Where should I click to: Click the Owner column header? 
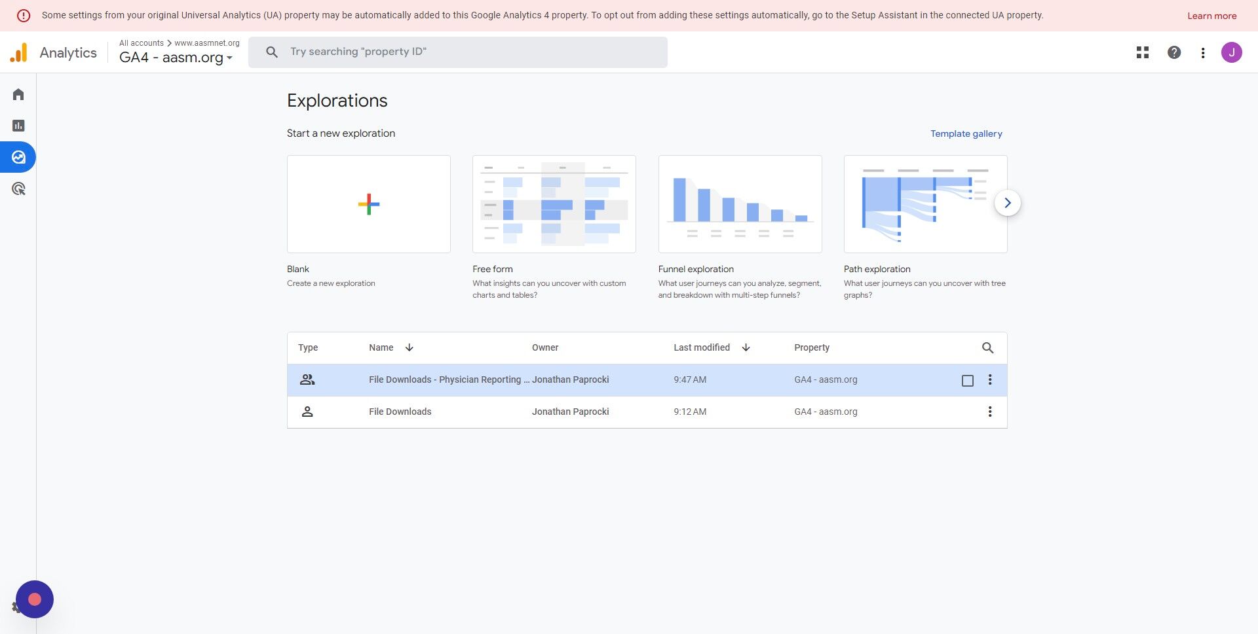545,347
